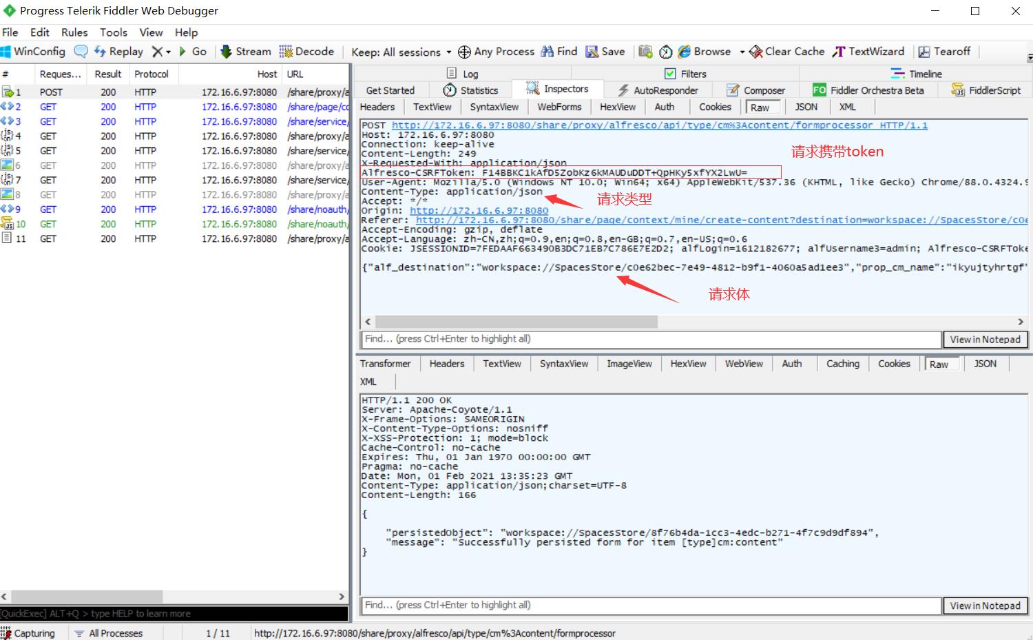Open the Edit menu

[40, 32]
